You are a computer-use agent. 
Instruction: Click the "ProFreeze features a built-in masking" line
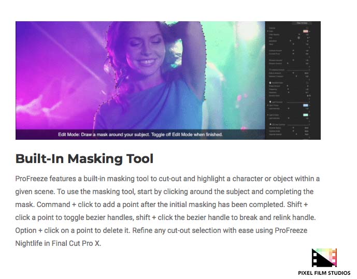(167, 179)
